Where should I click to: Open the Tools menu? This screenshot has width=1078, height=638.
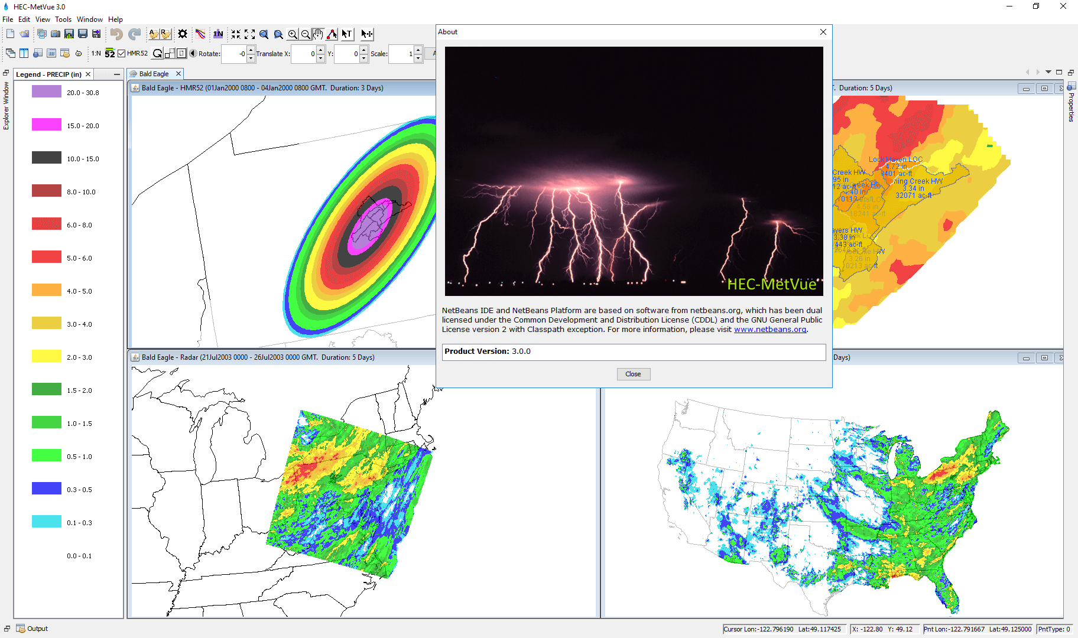63,19
